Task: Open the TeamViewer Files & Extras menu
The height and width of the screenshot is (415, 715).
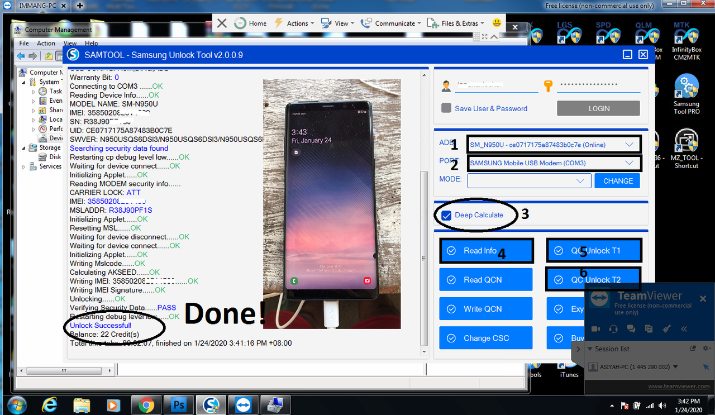Action: coord(456,23)
